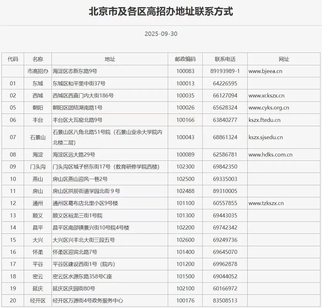Select address 通州区葛布店北里小区9号楼

85,203
